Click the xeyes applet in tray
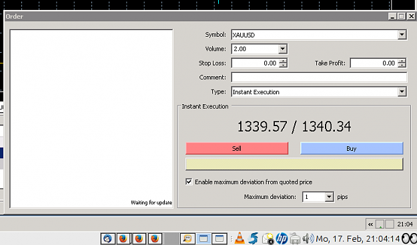417x245 pixels. click(409, 238)
